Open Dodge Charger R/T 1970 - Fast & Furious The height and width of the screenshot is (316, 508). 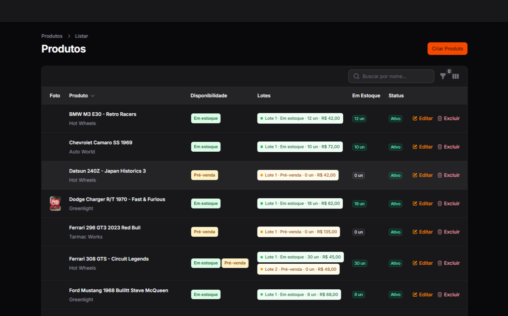[117, 199]
